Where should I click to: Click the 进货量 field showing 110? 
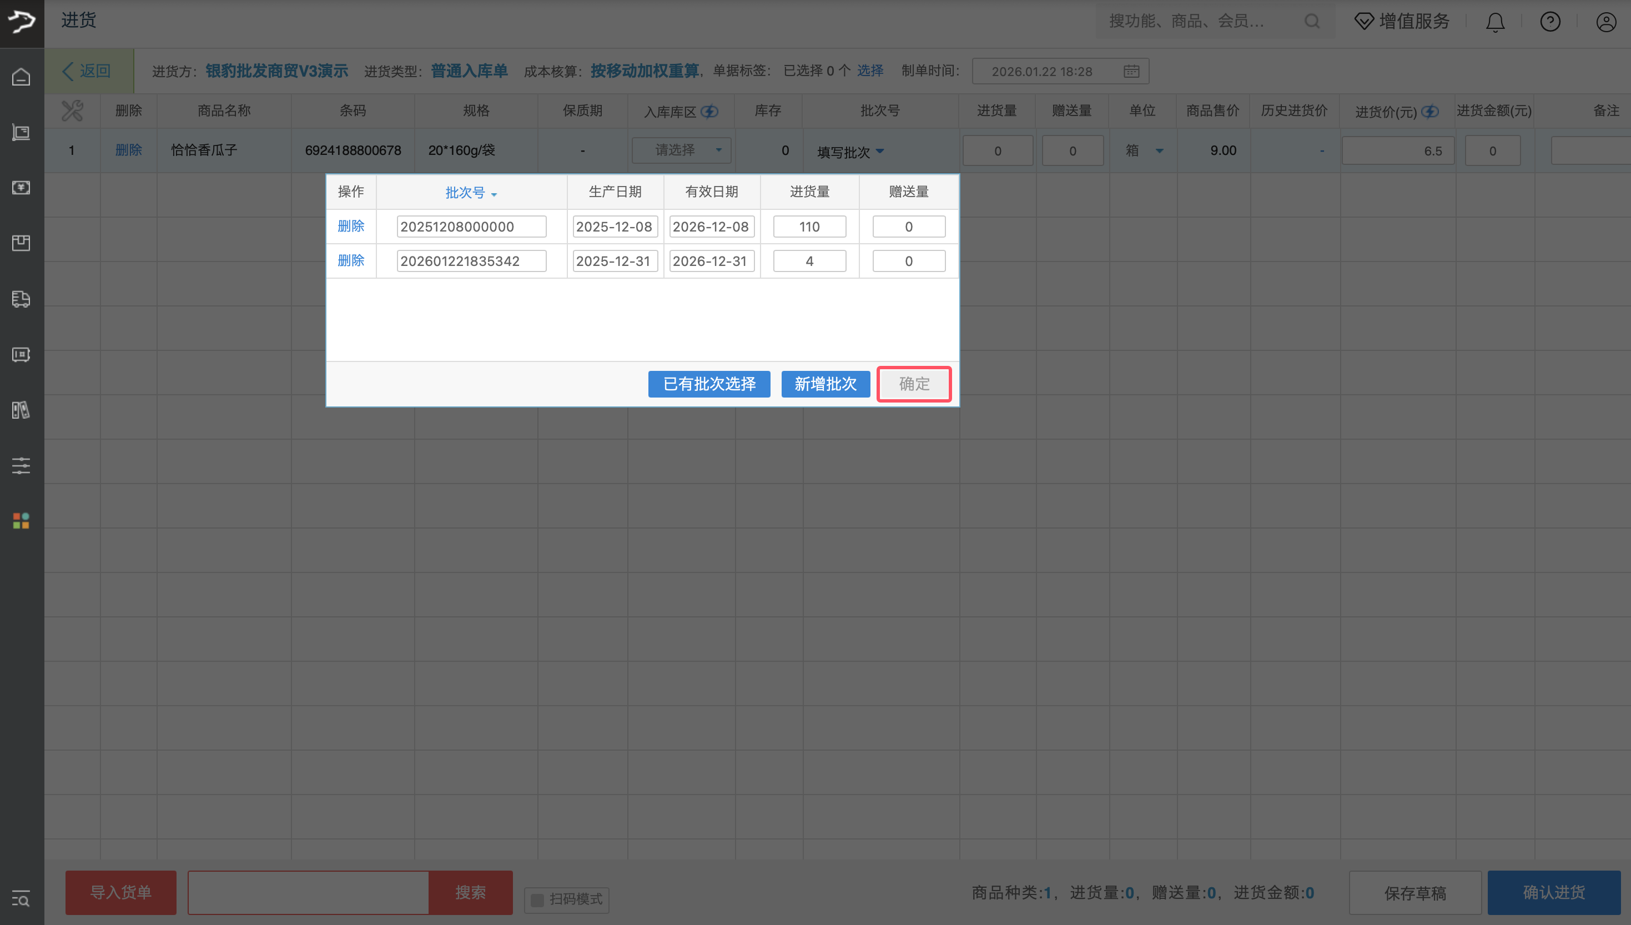click(809, 227)
